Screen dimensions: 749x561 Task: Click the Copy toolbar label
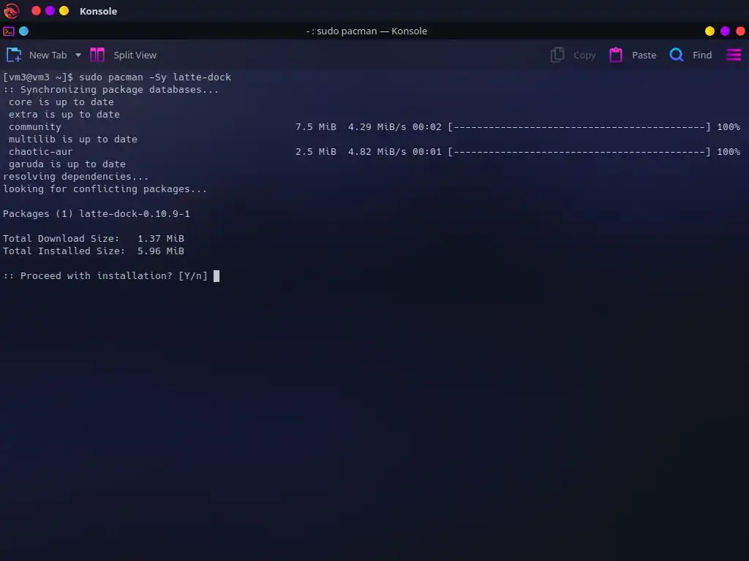[584, 56]
